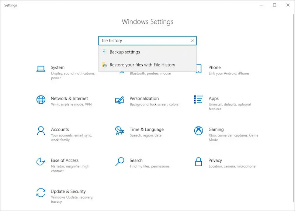
Task: Open the System settings title
Action: tap(58, 68)
